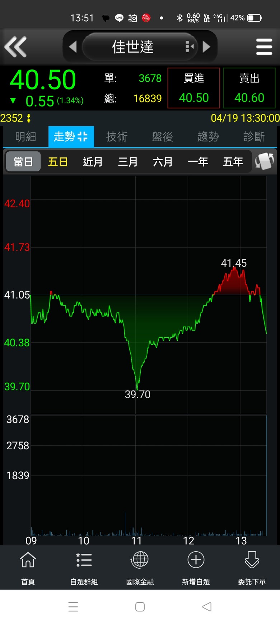Tap the 41.45 high point on chart

click(234, 263)
